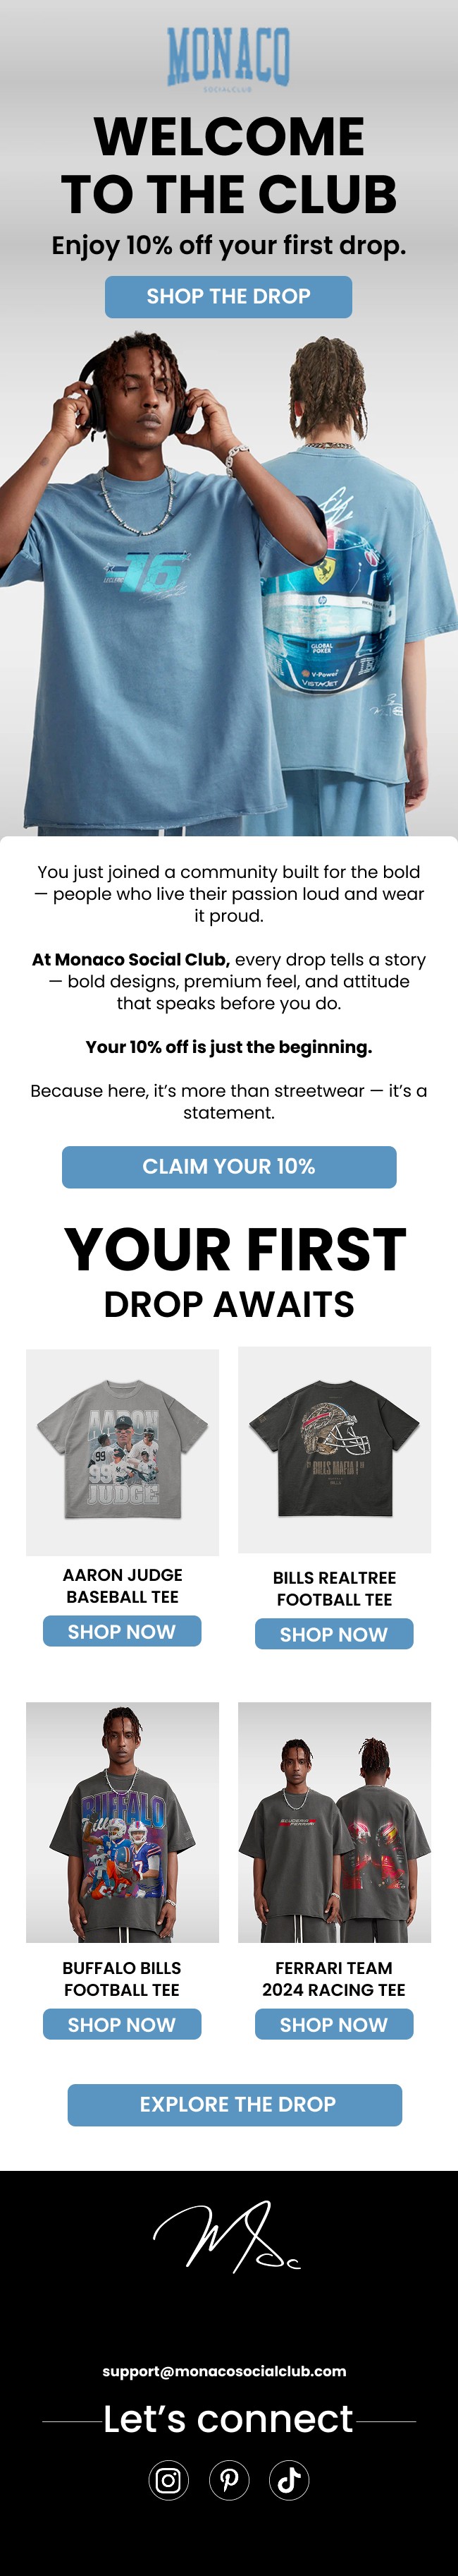Click the Ferrari Team 2024 Racing Tee title
The image size is (458, 2576).
[334, 1979]
